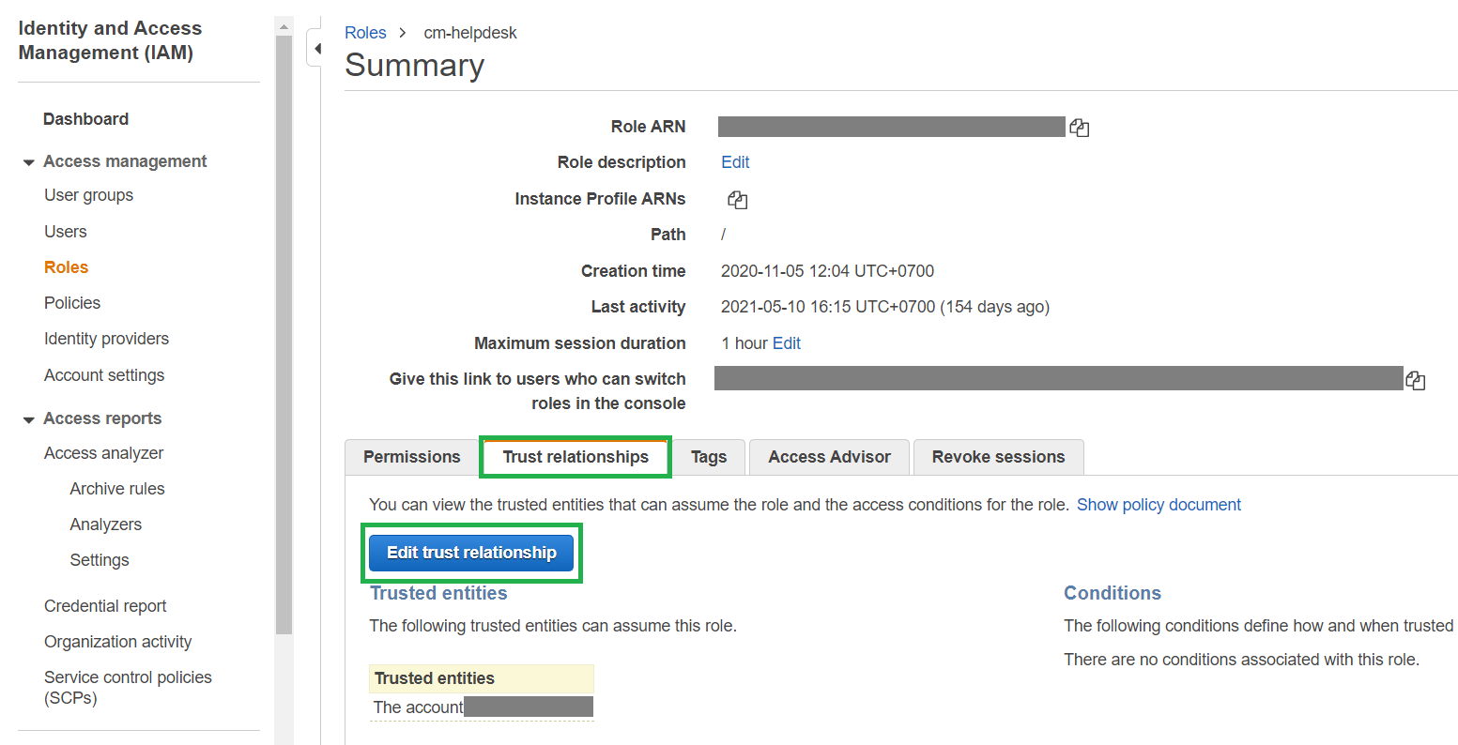Edit the role description

(735, 162)
